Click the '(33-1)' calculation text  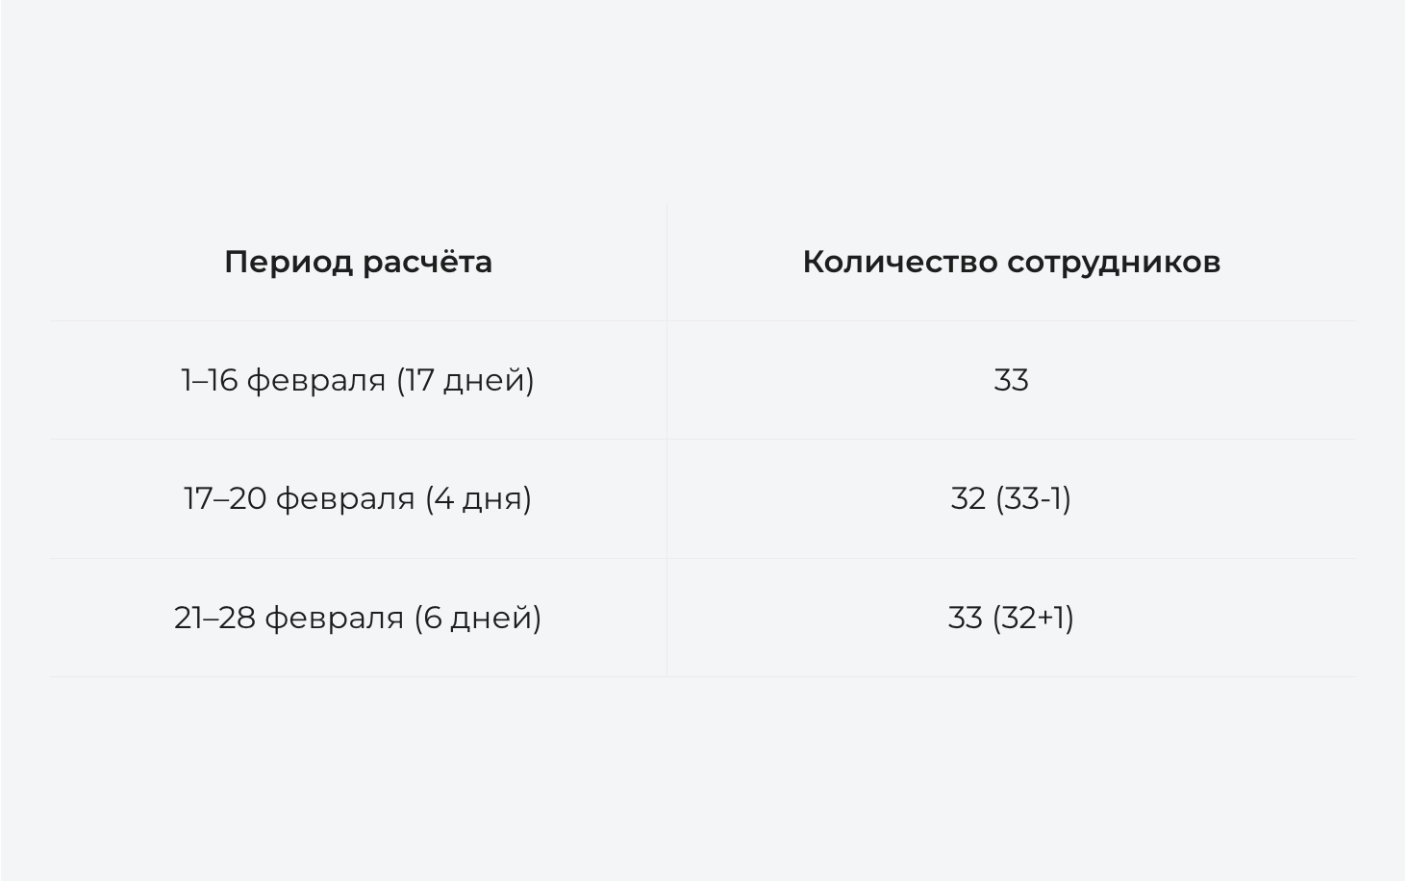pyautogui.click(x=1033, y=498)
